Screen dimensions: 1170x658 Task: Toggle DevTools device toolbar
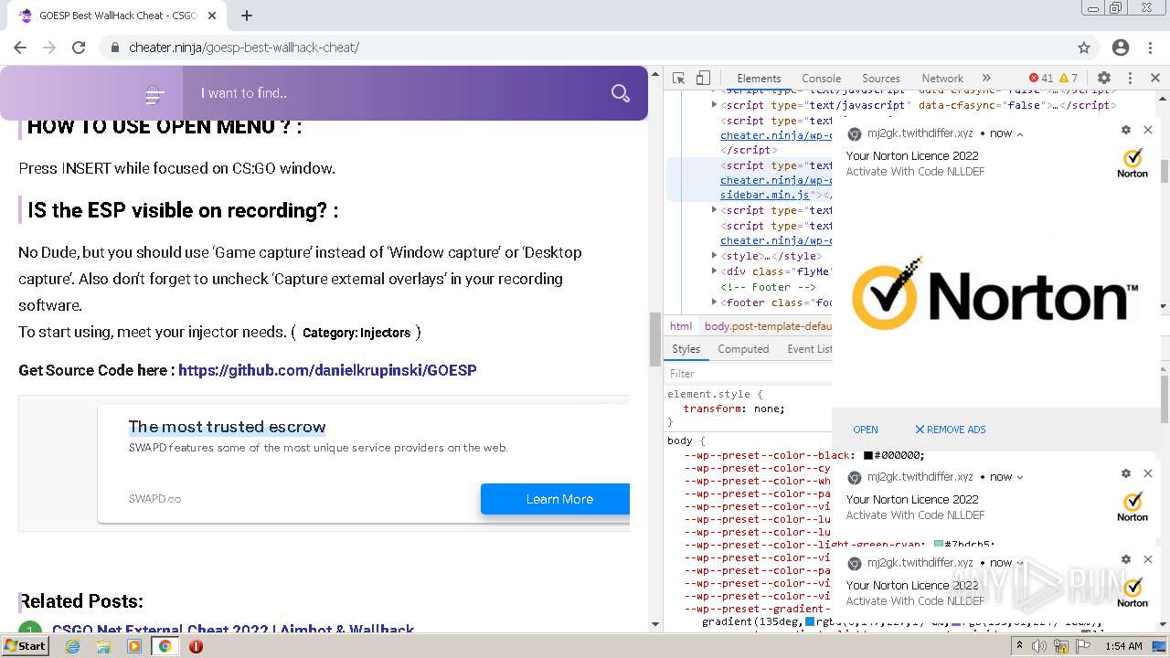pyautogui.click(x=703, y=79)
